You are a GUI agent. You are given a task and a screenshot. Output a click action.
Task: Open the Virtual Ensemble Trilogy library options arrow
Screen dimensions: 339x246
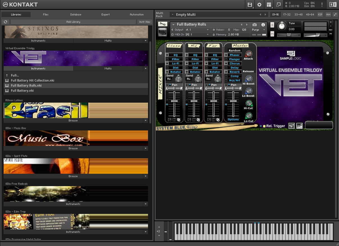click(x=145, y=68)
